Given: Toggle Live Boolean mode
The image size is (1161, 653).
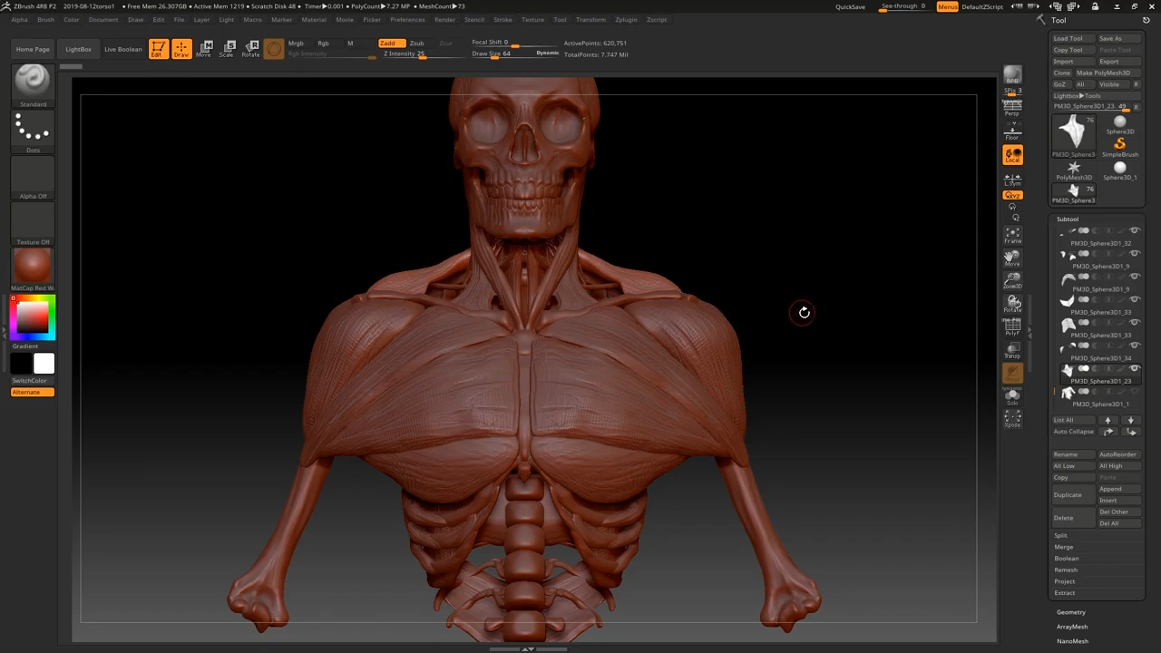Looking at the screenshot, I should 122,49.
